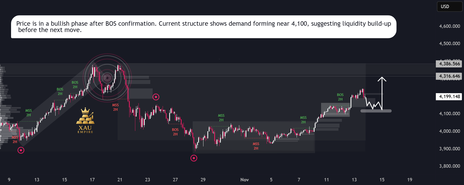Click the red circle marker right of the grey supply blocks
Viewport: 464px width, 185px height.
pos(156,97)
